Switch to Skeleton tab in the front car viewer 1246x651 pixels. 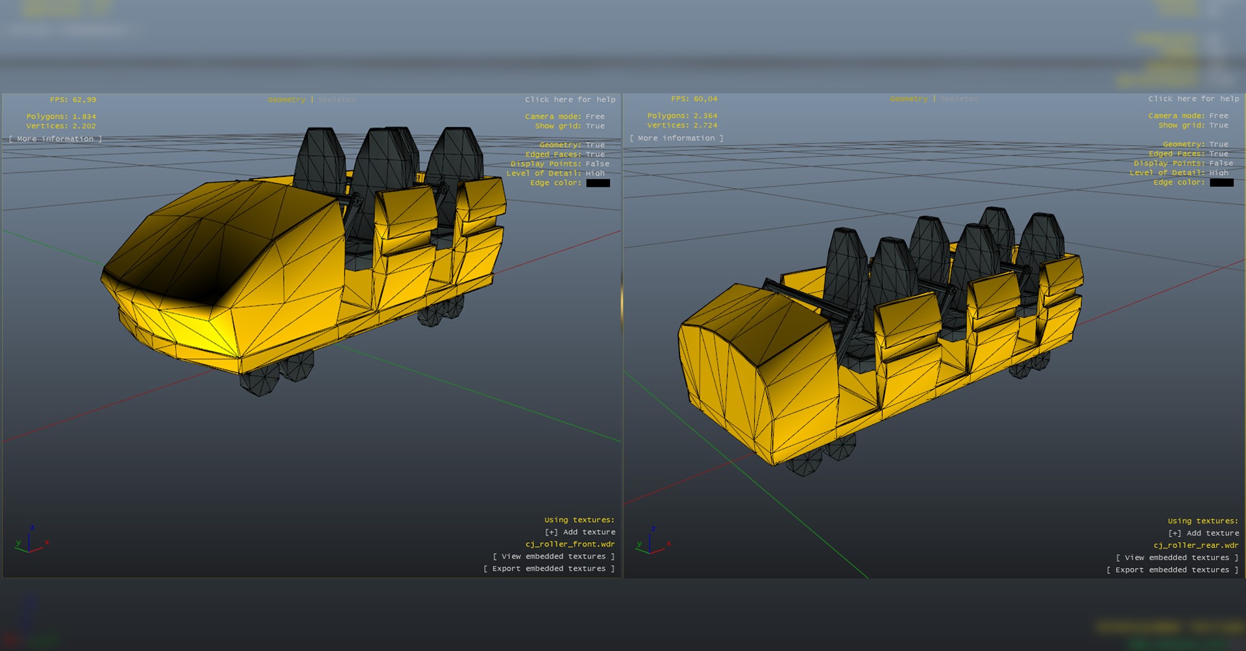coord(337,99)
